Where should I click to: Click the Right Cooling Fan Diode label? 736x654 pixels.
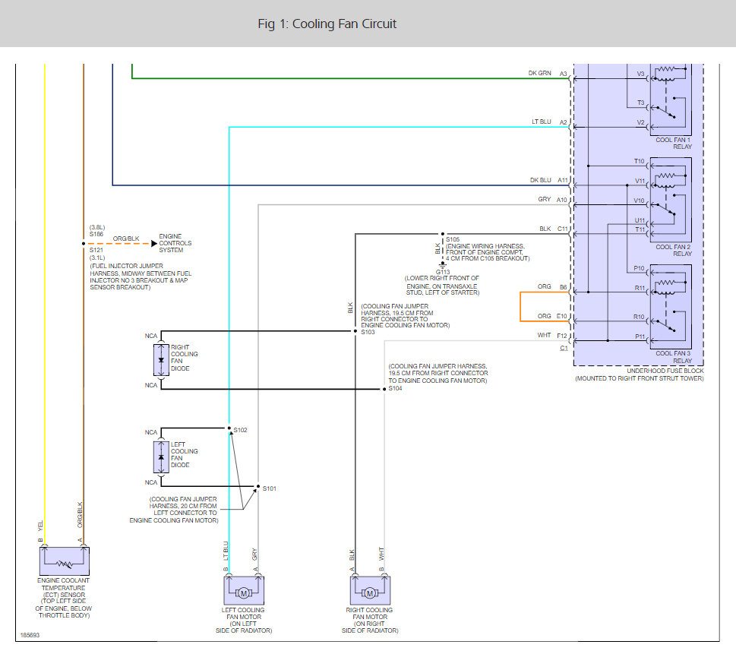tap(184, 358)
